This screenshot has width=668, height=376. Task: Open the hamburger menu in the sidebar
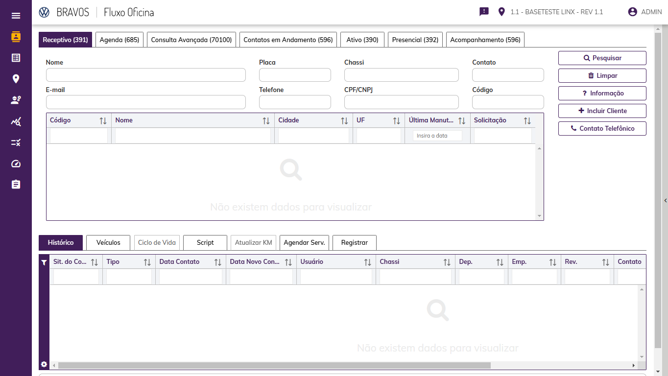point(16,16)
